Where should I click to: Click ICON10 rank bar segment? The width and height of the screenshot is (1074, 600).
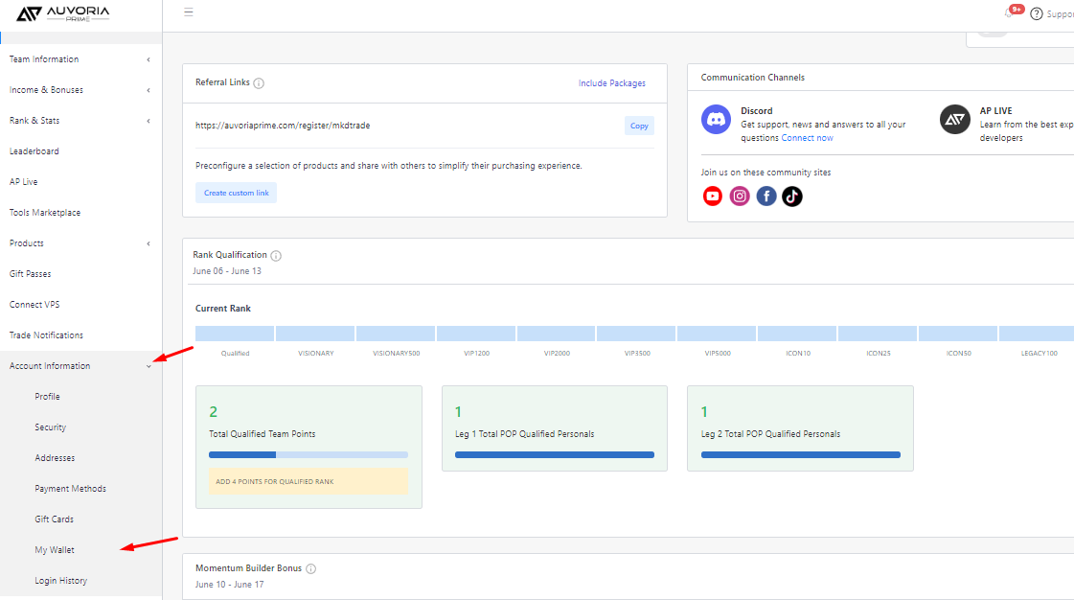797,334
